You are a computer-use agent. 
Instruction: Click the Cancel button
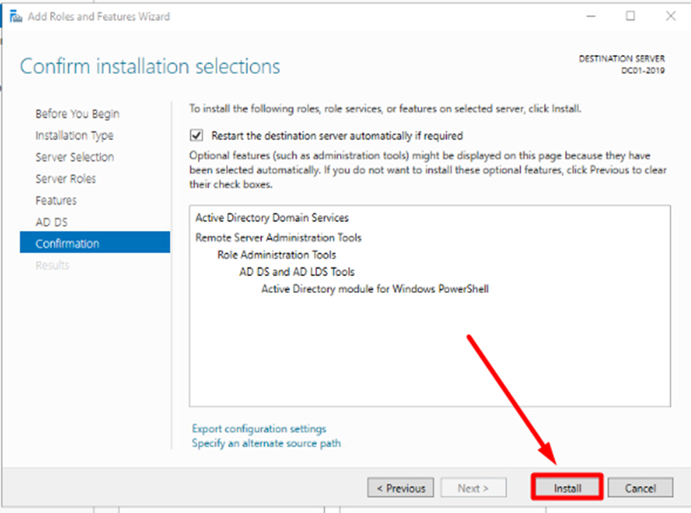(643, 488)
